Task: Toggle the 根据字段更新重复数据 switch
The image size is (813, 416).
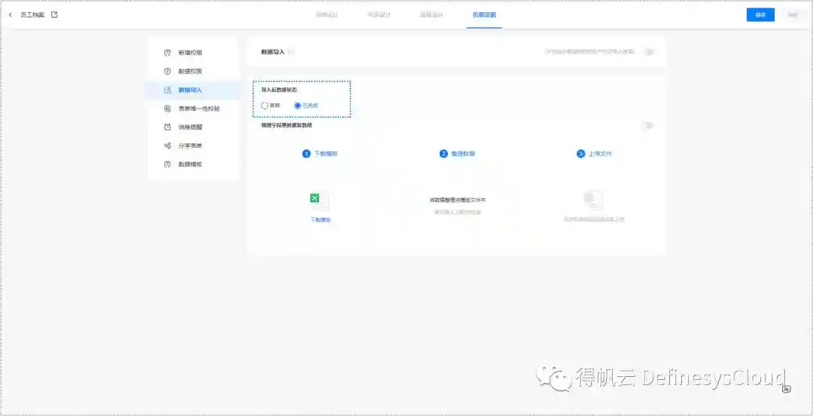Action: 647,125
